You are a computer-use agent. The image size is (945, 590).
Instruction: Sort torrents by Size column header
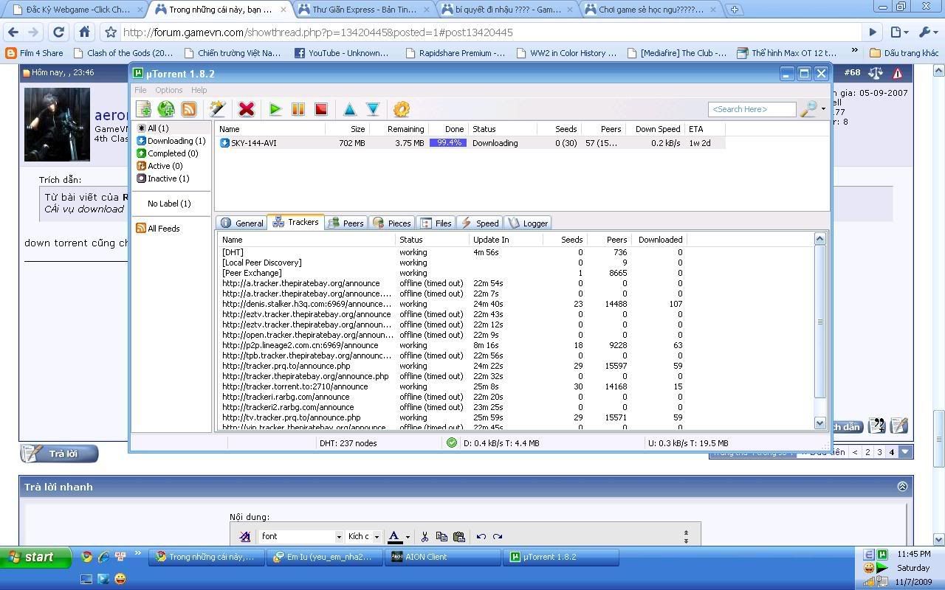click(x=346, y=129)
